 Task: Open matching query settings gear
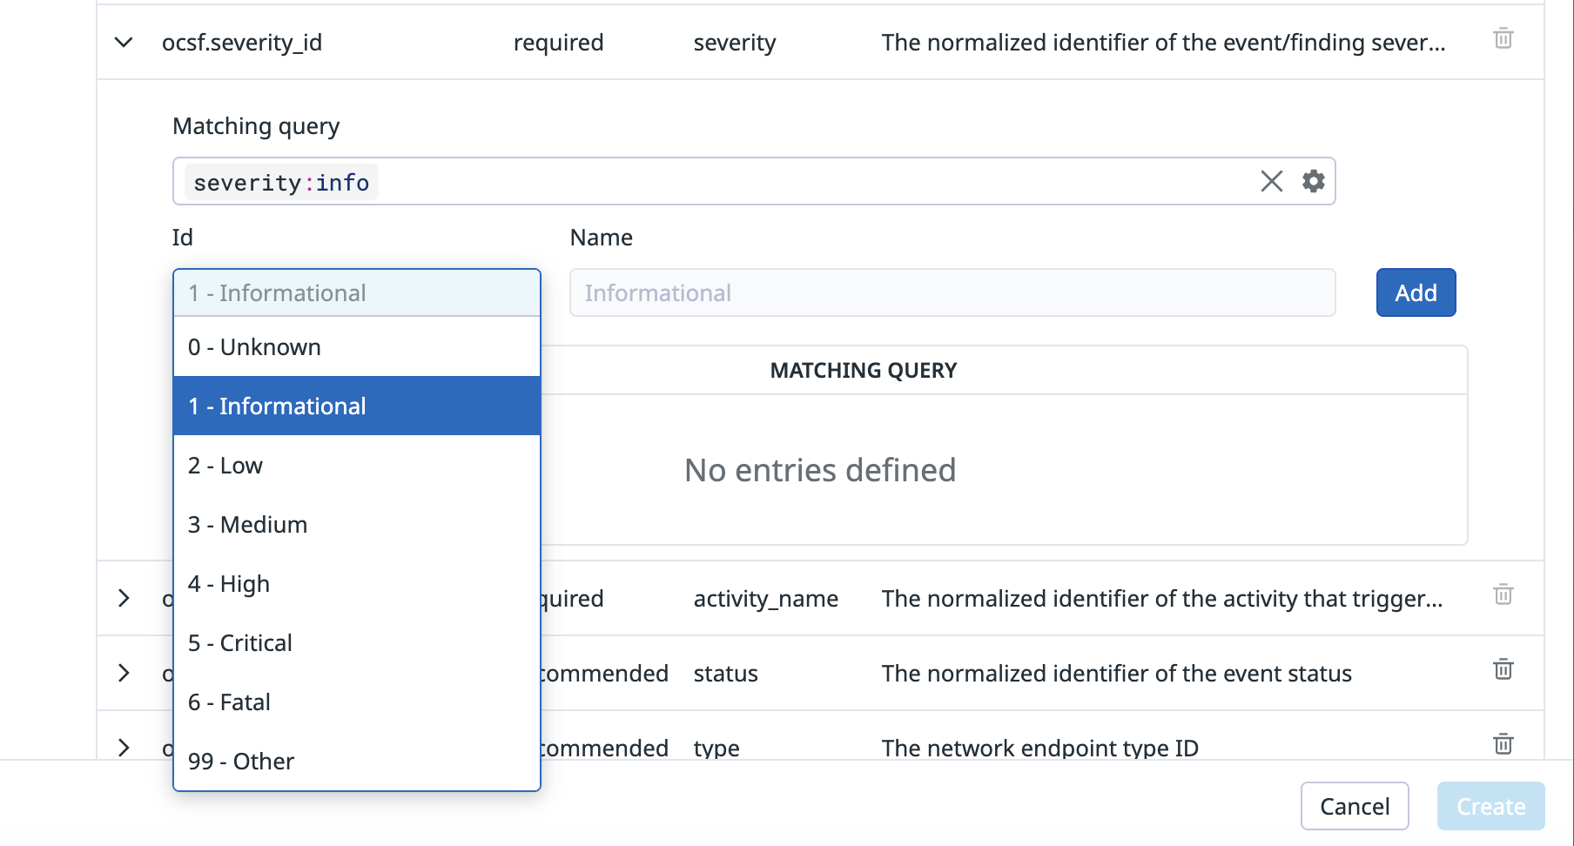click(x=1313, y=181)
